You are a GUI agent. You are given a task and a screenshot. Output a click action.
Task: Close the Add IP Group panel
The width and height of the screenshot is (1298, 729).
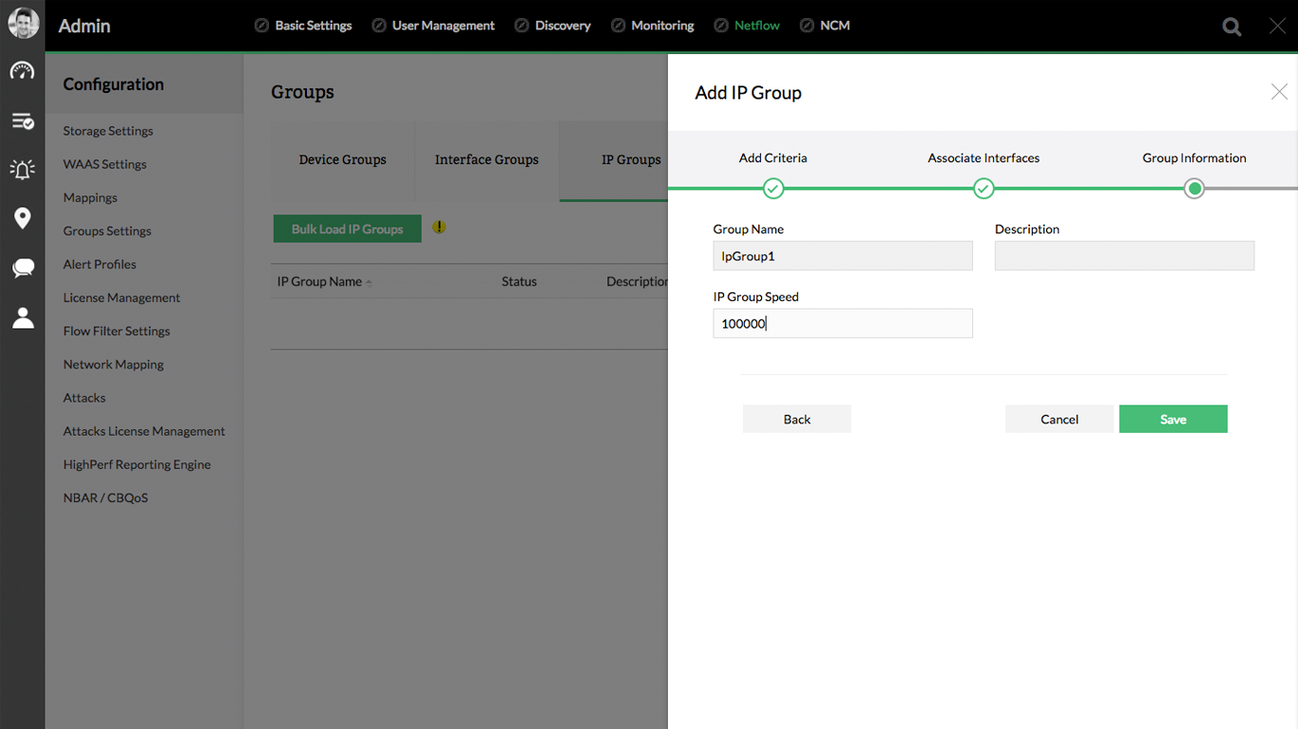1279,92
